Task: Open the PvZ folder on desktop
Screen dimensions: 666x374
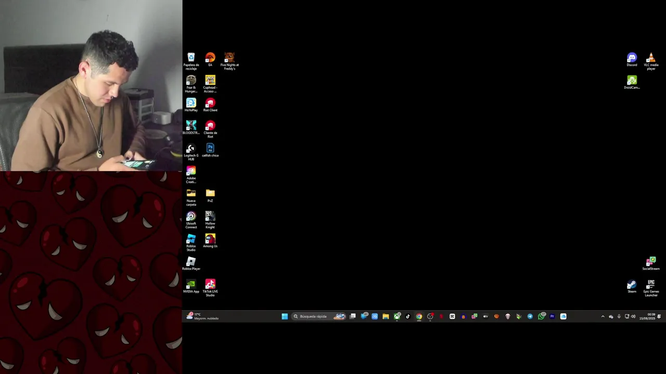Action: 210,195
